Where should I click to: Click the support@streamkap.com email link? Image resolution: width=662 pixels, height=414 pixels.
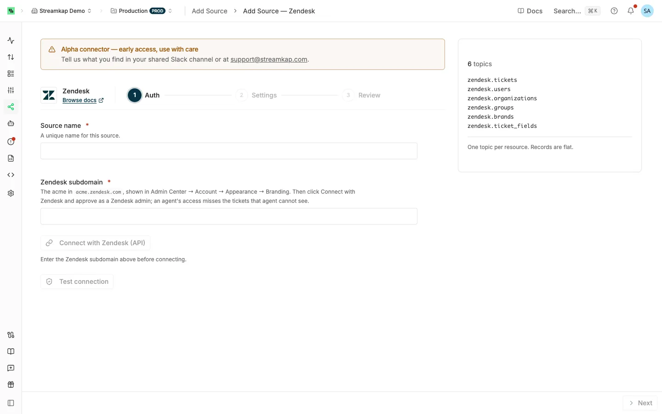269,59
